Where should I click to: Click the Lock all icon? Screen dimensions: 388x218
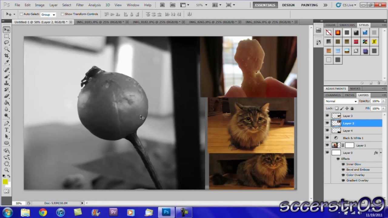352,108
